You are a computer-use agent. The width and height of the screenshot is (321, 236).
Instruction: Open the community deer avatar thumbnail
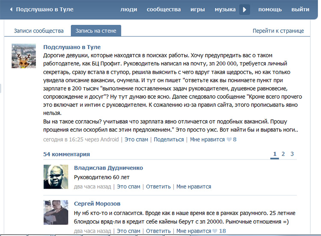coord(24,56)
